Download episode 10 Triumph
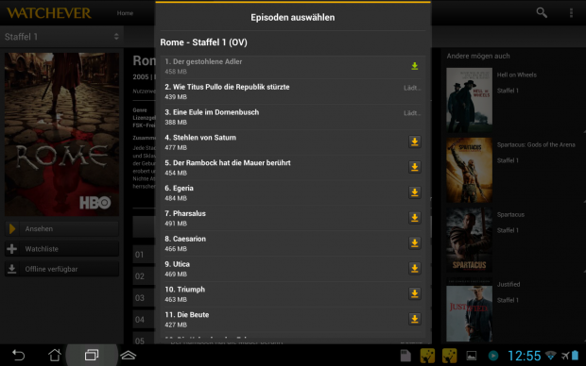The height and width of the screenshot is (366, 586). 415,294
